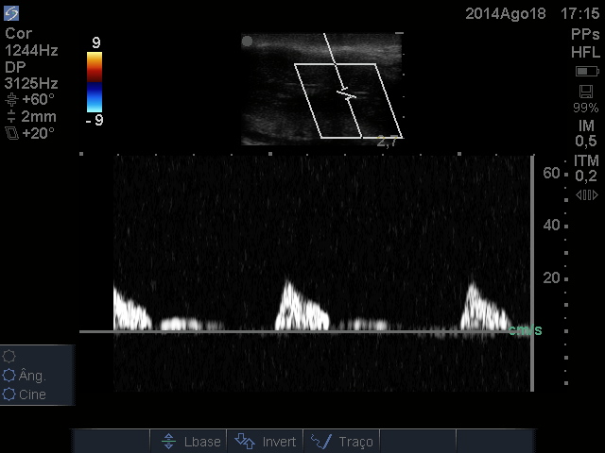Viewport: 605px width, 453px height.
Task: Click the +20° steering angle icon
Action: [x=11, y=134]
